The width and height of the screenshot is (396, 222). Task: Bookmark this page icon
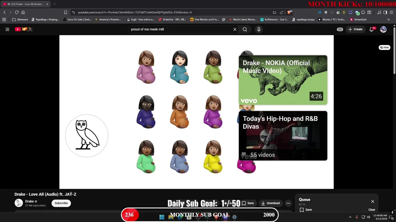coord(66,12)
